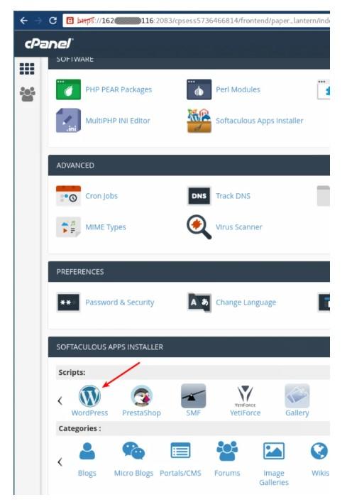Click the WordPress text label
347x502 pixels.
coord(89,413)
